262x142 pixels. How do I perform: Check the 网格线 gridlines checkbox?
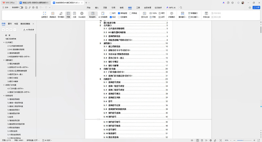(130, 13)
